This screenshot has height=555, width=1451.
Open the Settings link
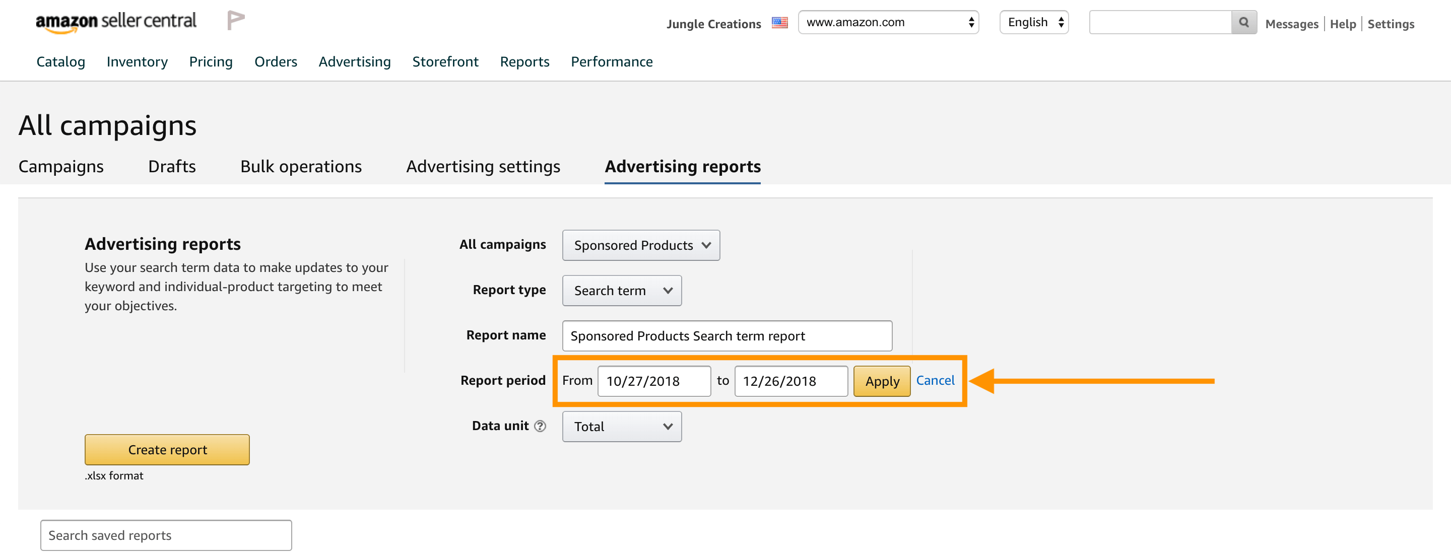pyautogui.click(x=1391, y=24)
